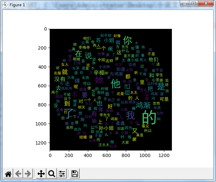Click the purple word 她
The image size is (216, 182).
(99, 80)
